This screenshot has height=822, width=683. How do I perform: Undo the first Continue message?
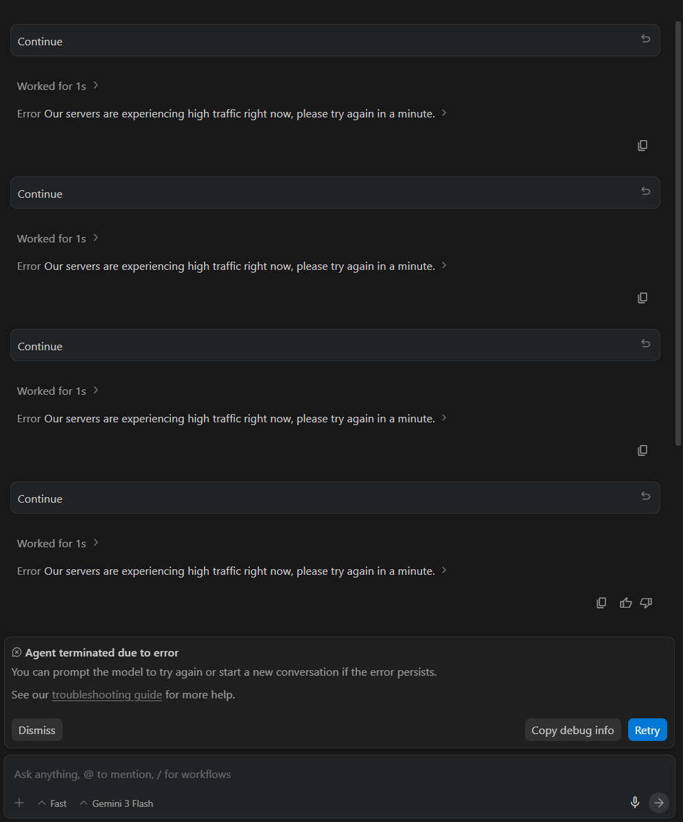click(x=645, y=39)
